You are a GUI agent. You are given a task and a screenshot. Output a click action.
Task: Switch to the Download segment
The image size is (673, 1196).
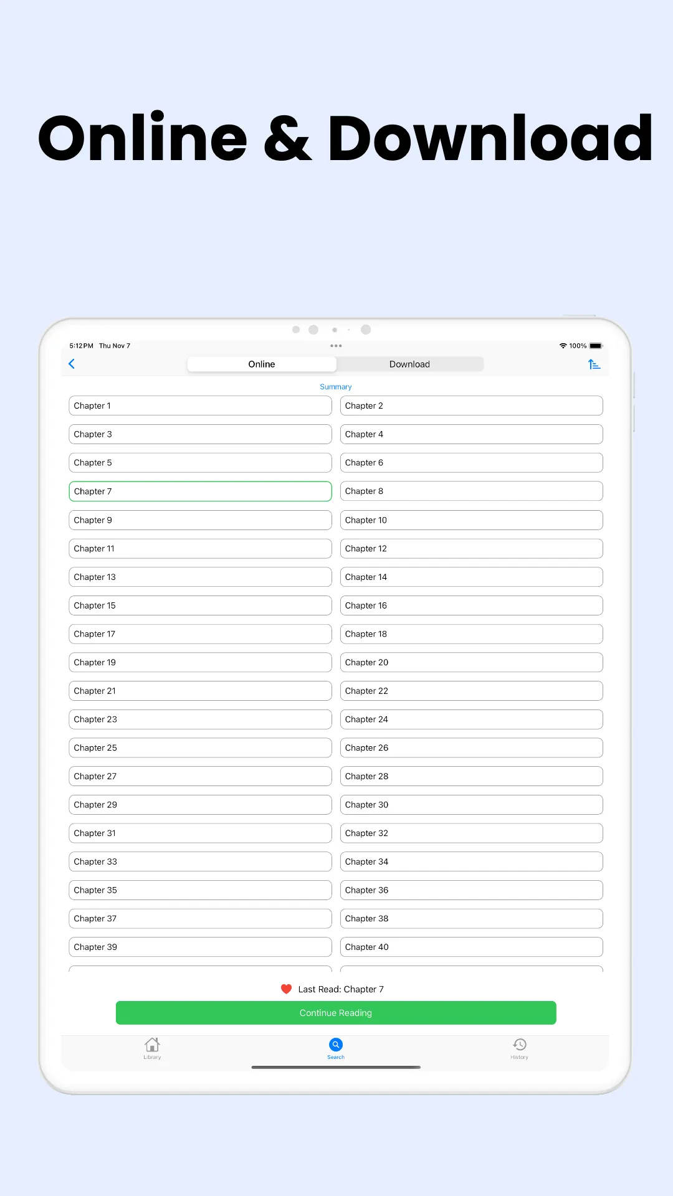tap(409, 364)
